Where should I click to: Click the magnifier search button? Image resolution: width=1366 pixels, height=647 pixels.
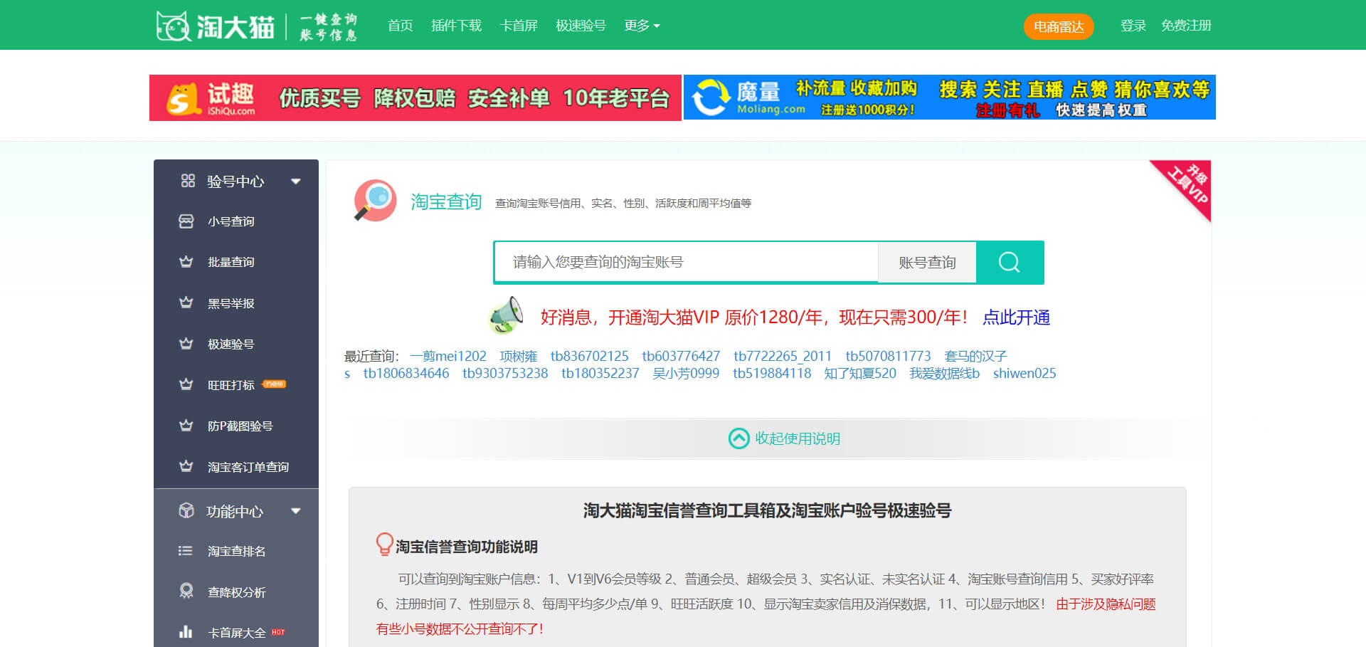pyautogui.click(x=1009, y=263)
